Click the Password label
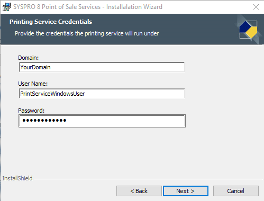The width and height of the screenshot is (264, 201). [31, 111]
